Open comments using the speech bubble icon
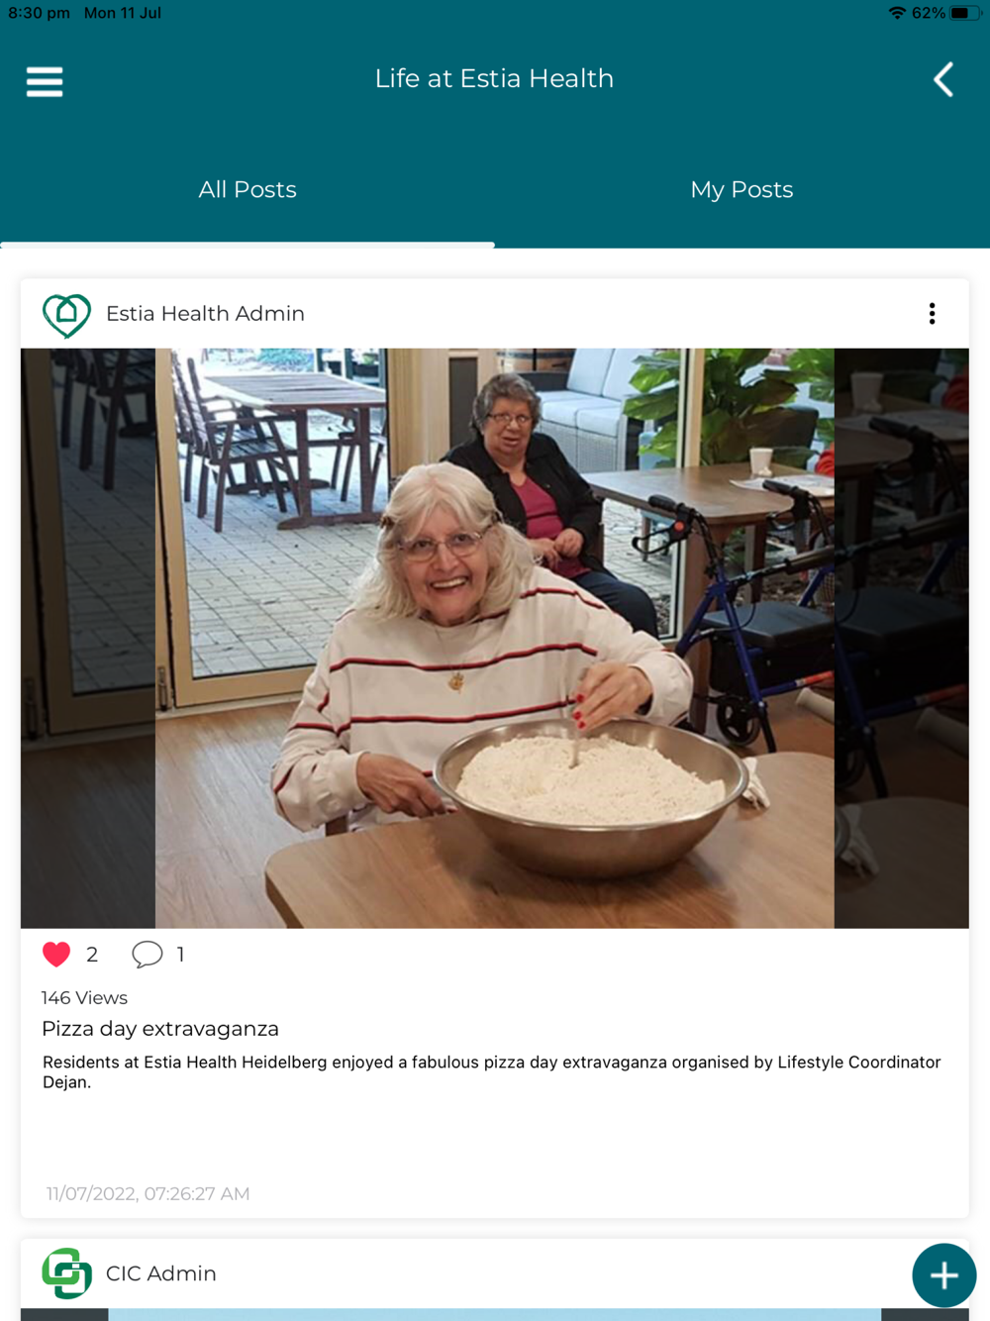The height and width of the screenshot is (1321, 990). [147, 954]
